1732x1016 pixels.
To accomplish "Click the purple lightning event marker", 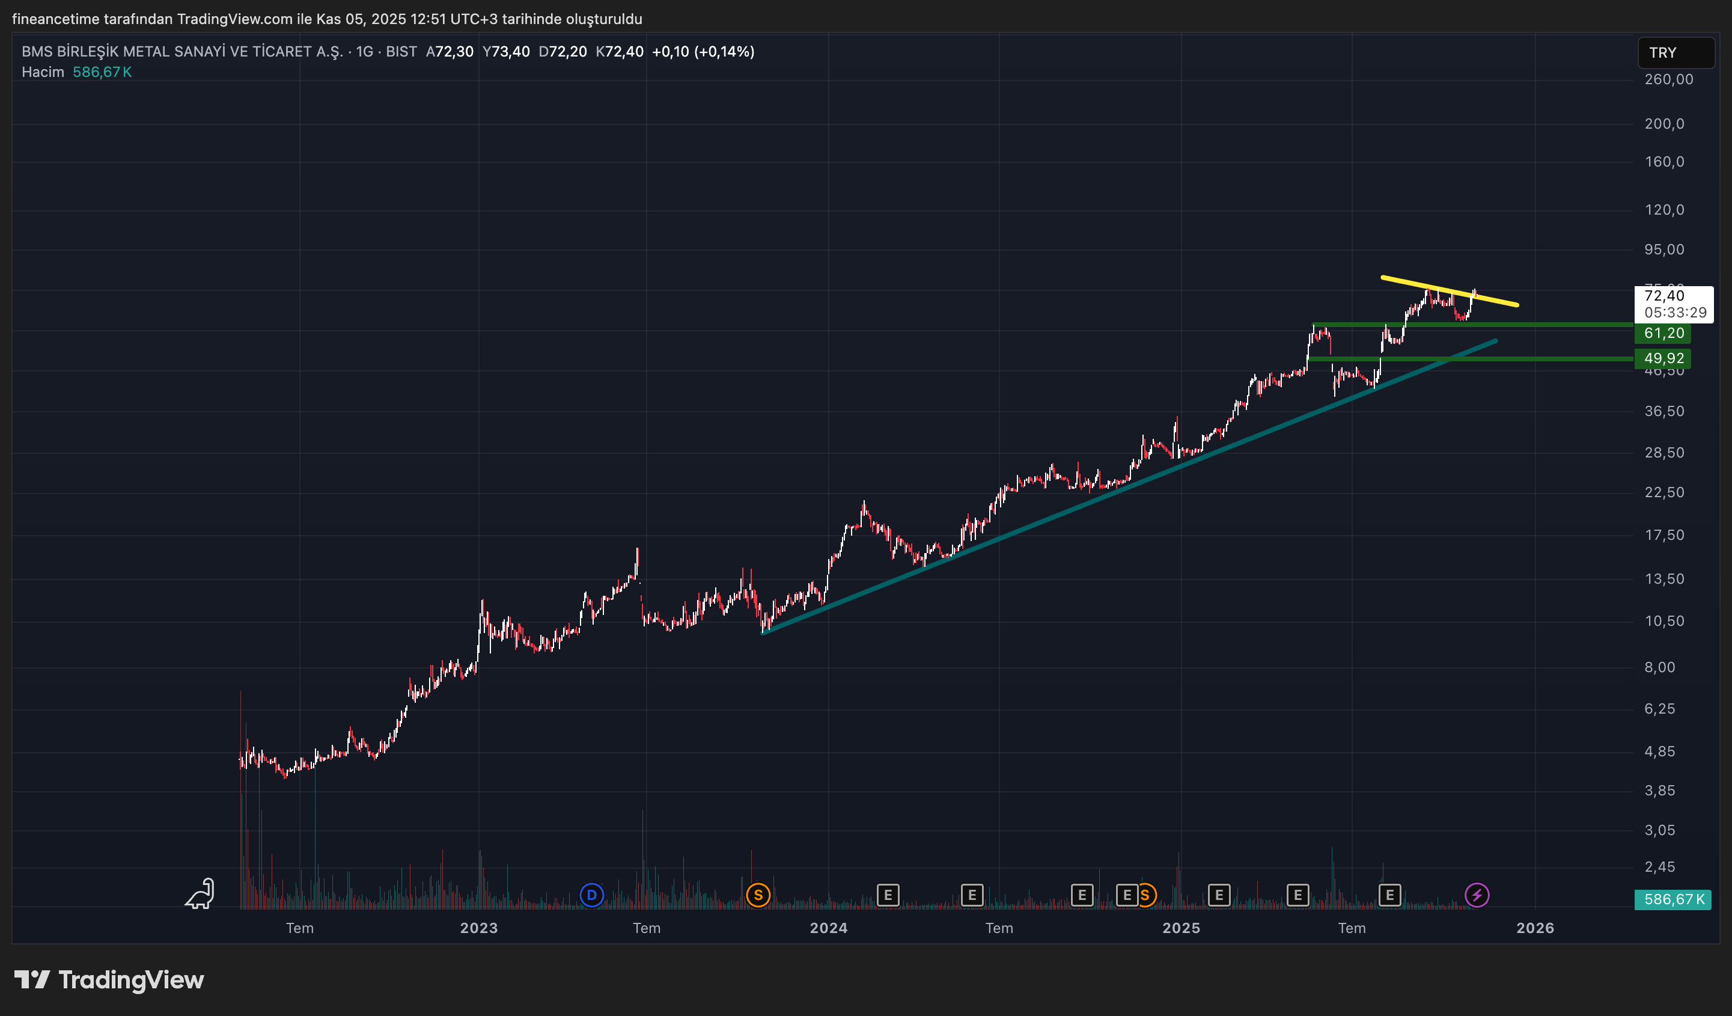I will click(x=1477, y=895).
